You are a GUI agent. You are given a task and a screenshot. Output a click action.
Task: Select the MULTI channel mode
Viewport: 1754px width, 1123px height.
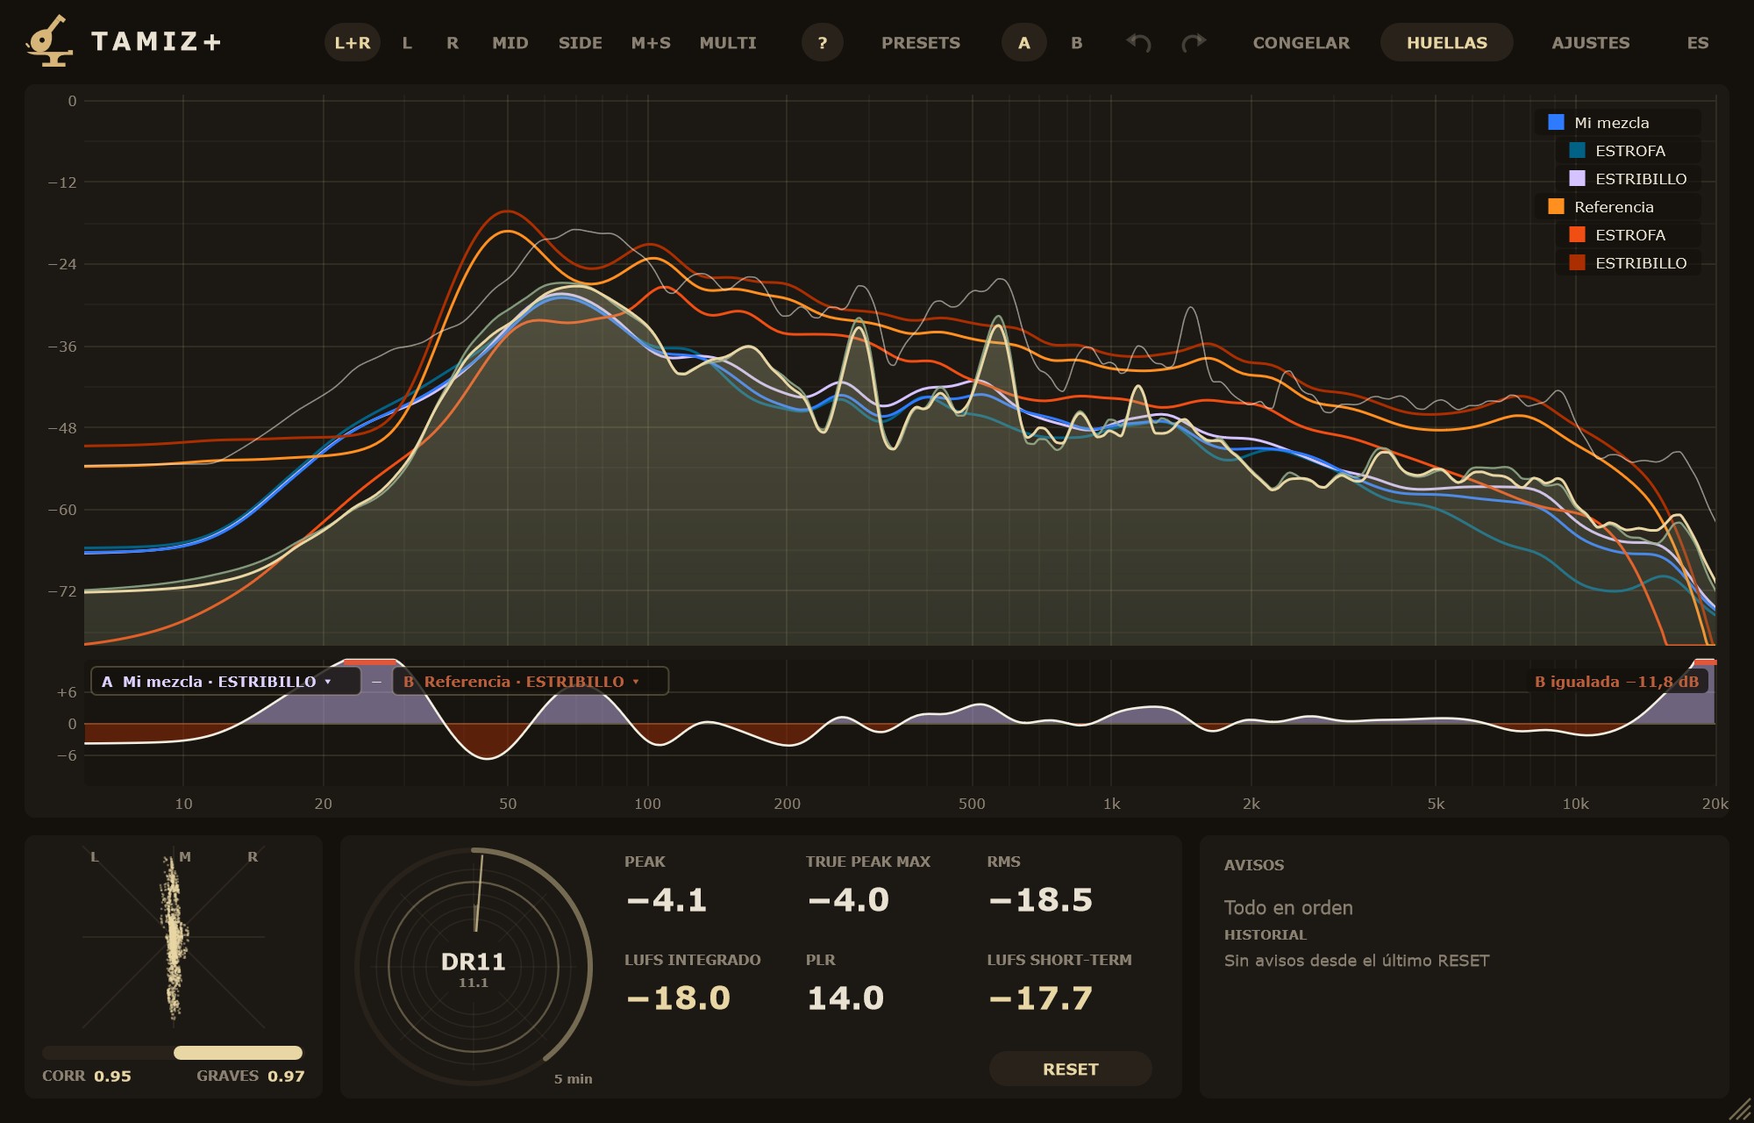[728, 42]
